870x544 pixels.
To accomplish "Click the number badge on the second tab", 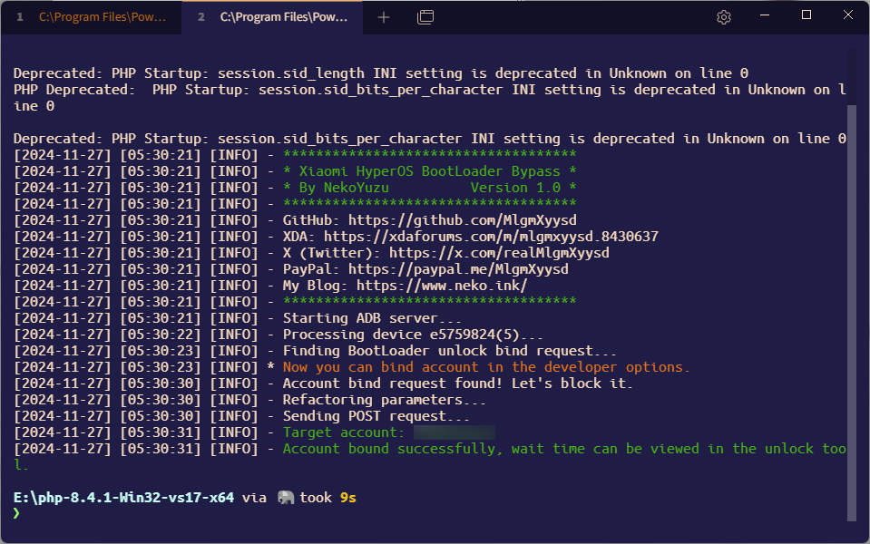I will click(201, 16).
